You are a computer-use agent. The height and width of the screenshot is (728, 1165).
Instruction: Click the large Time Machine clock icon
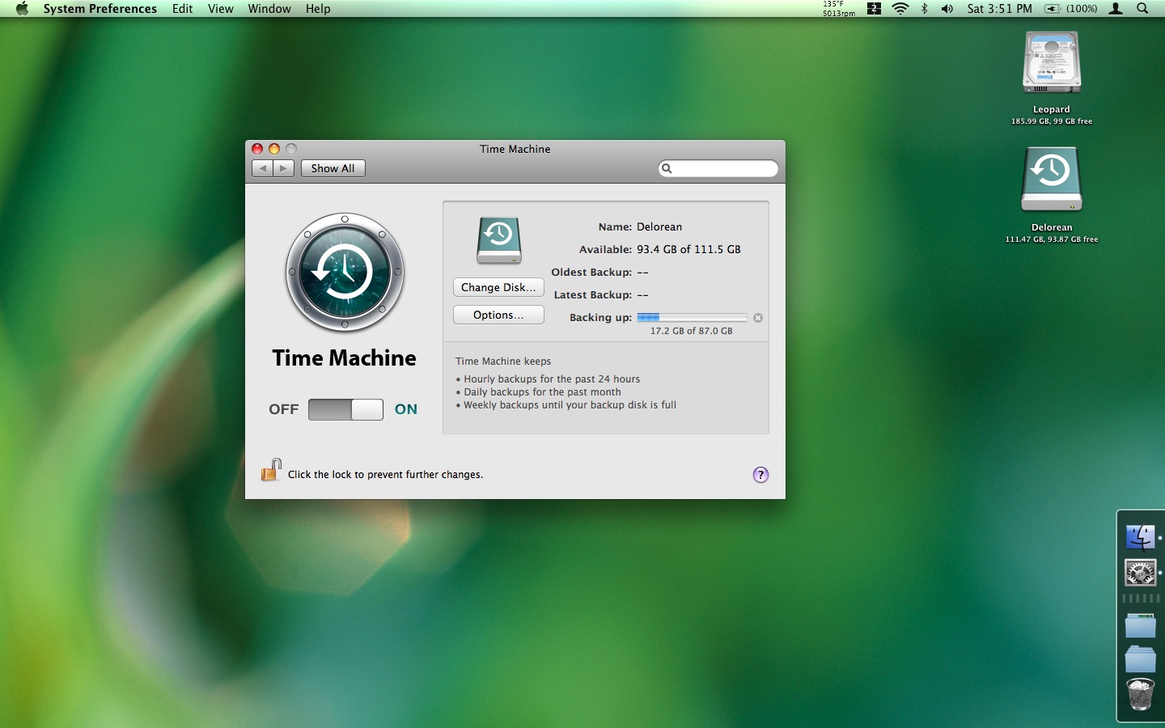(345, 273)
